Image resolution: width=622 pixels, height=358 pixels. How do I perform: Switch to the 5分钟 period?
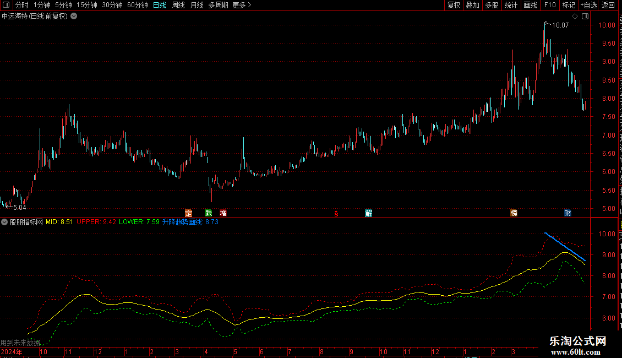63,5
